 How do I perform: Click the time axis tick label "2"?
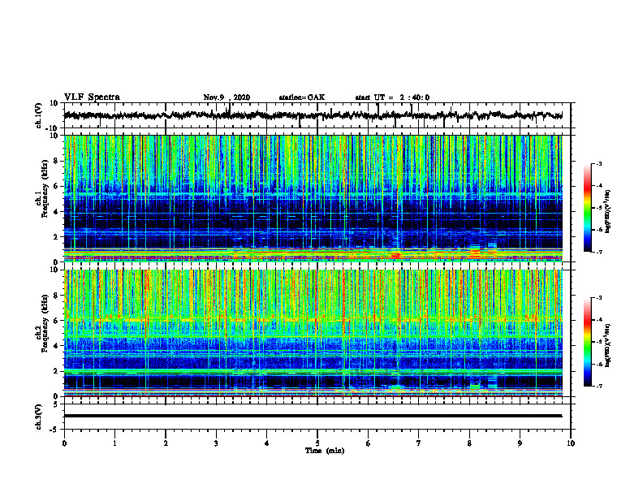(x=166, y=443)
